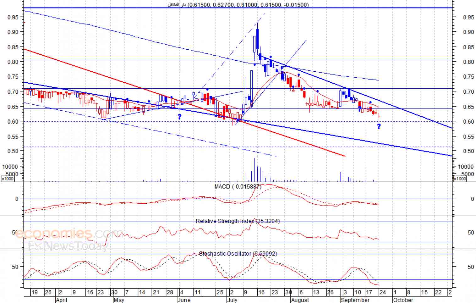Click the date tick labeled 17
Viewport: 476px width, 303px height.
point(369,292)
